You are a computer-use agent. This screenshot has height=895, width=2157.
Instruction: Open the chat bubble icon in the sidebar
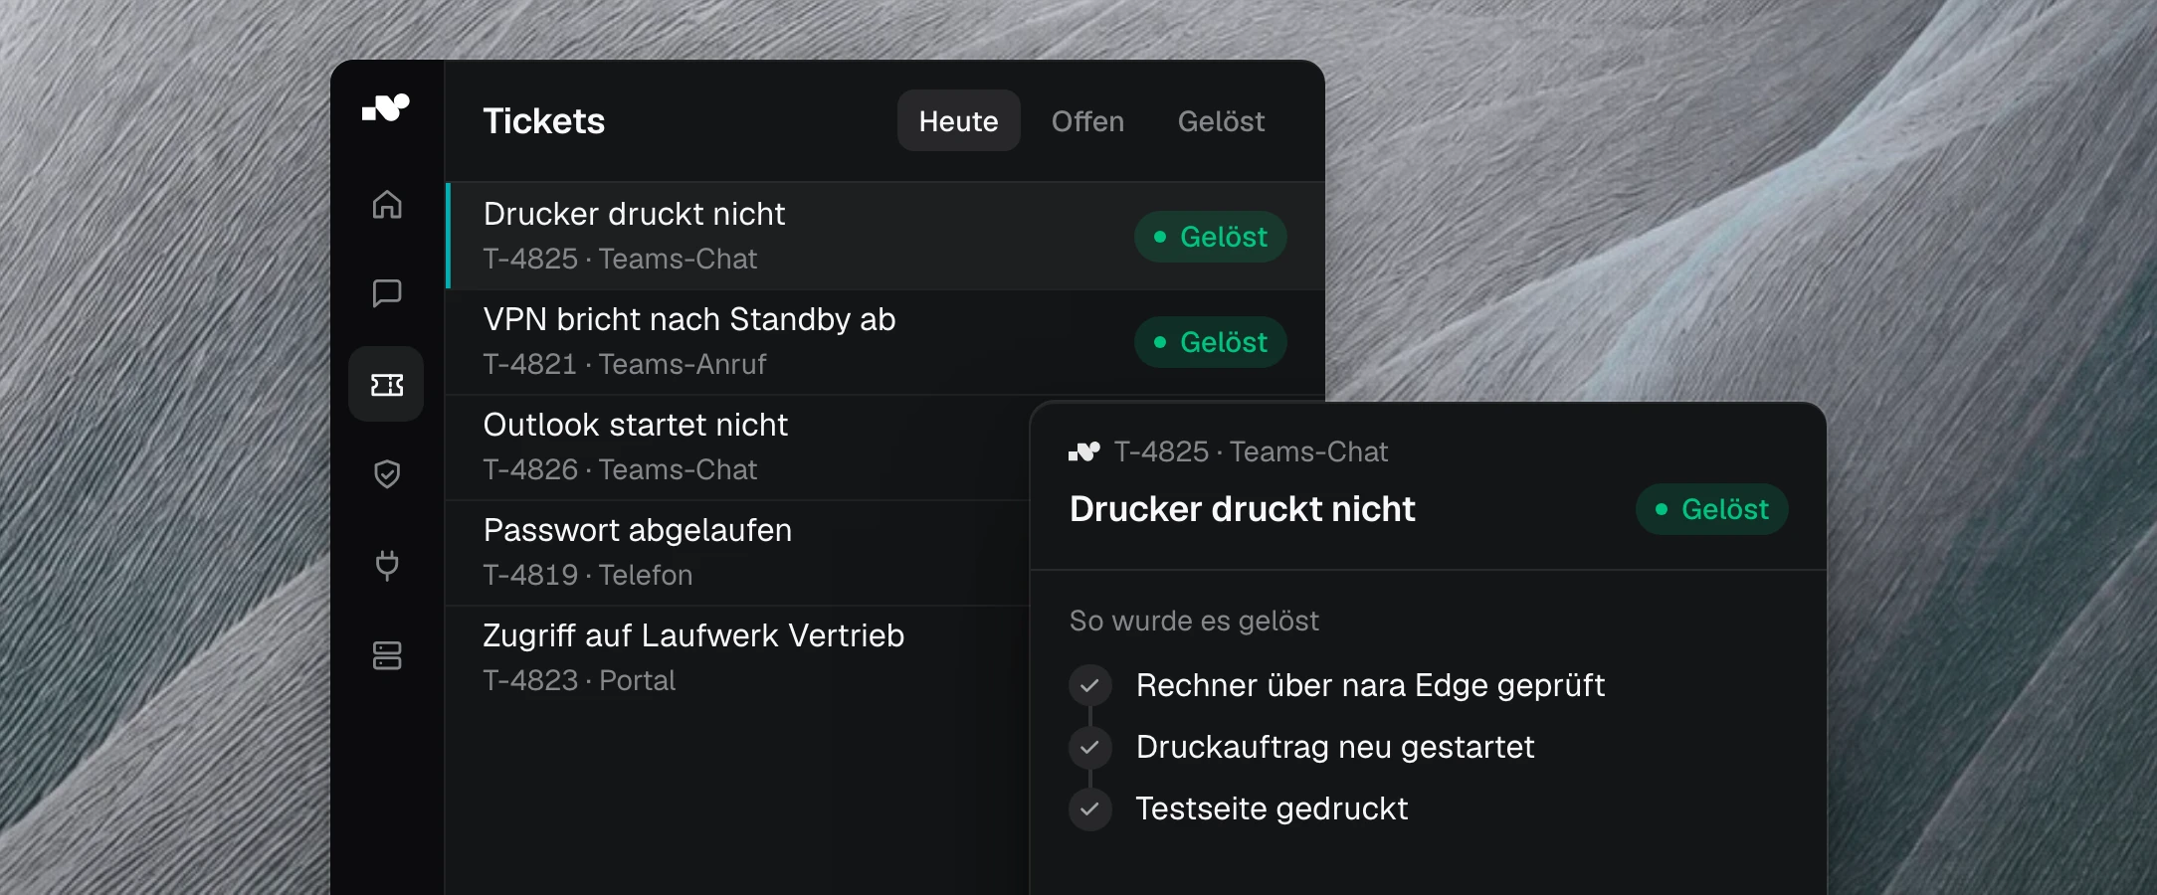pyautogui.click(x=387, y=293)
